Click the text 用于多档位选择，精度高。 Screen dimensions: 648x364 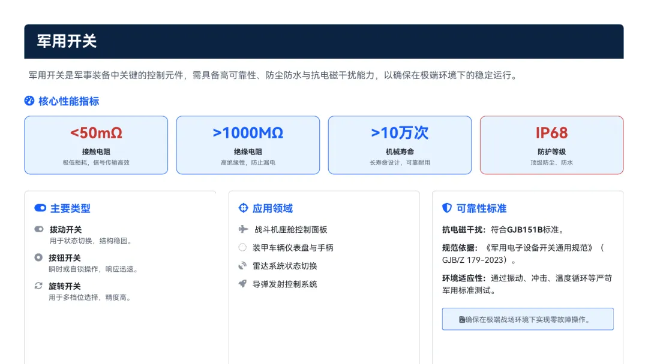(x=91, y=298)
